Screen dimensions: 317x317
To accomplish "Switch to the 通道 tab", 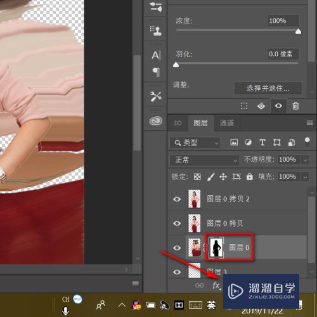I will point(226,123).
